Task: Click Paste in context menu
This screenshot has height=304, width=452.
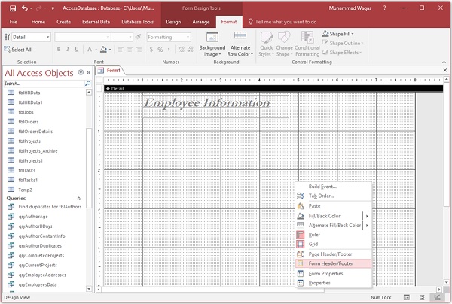Action: tap(315, 205)
